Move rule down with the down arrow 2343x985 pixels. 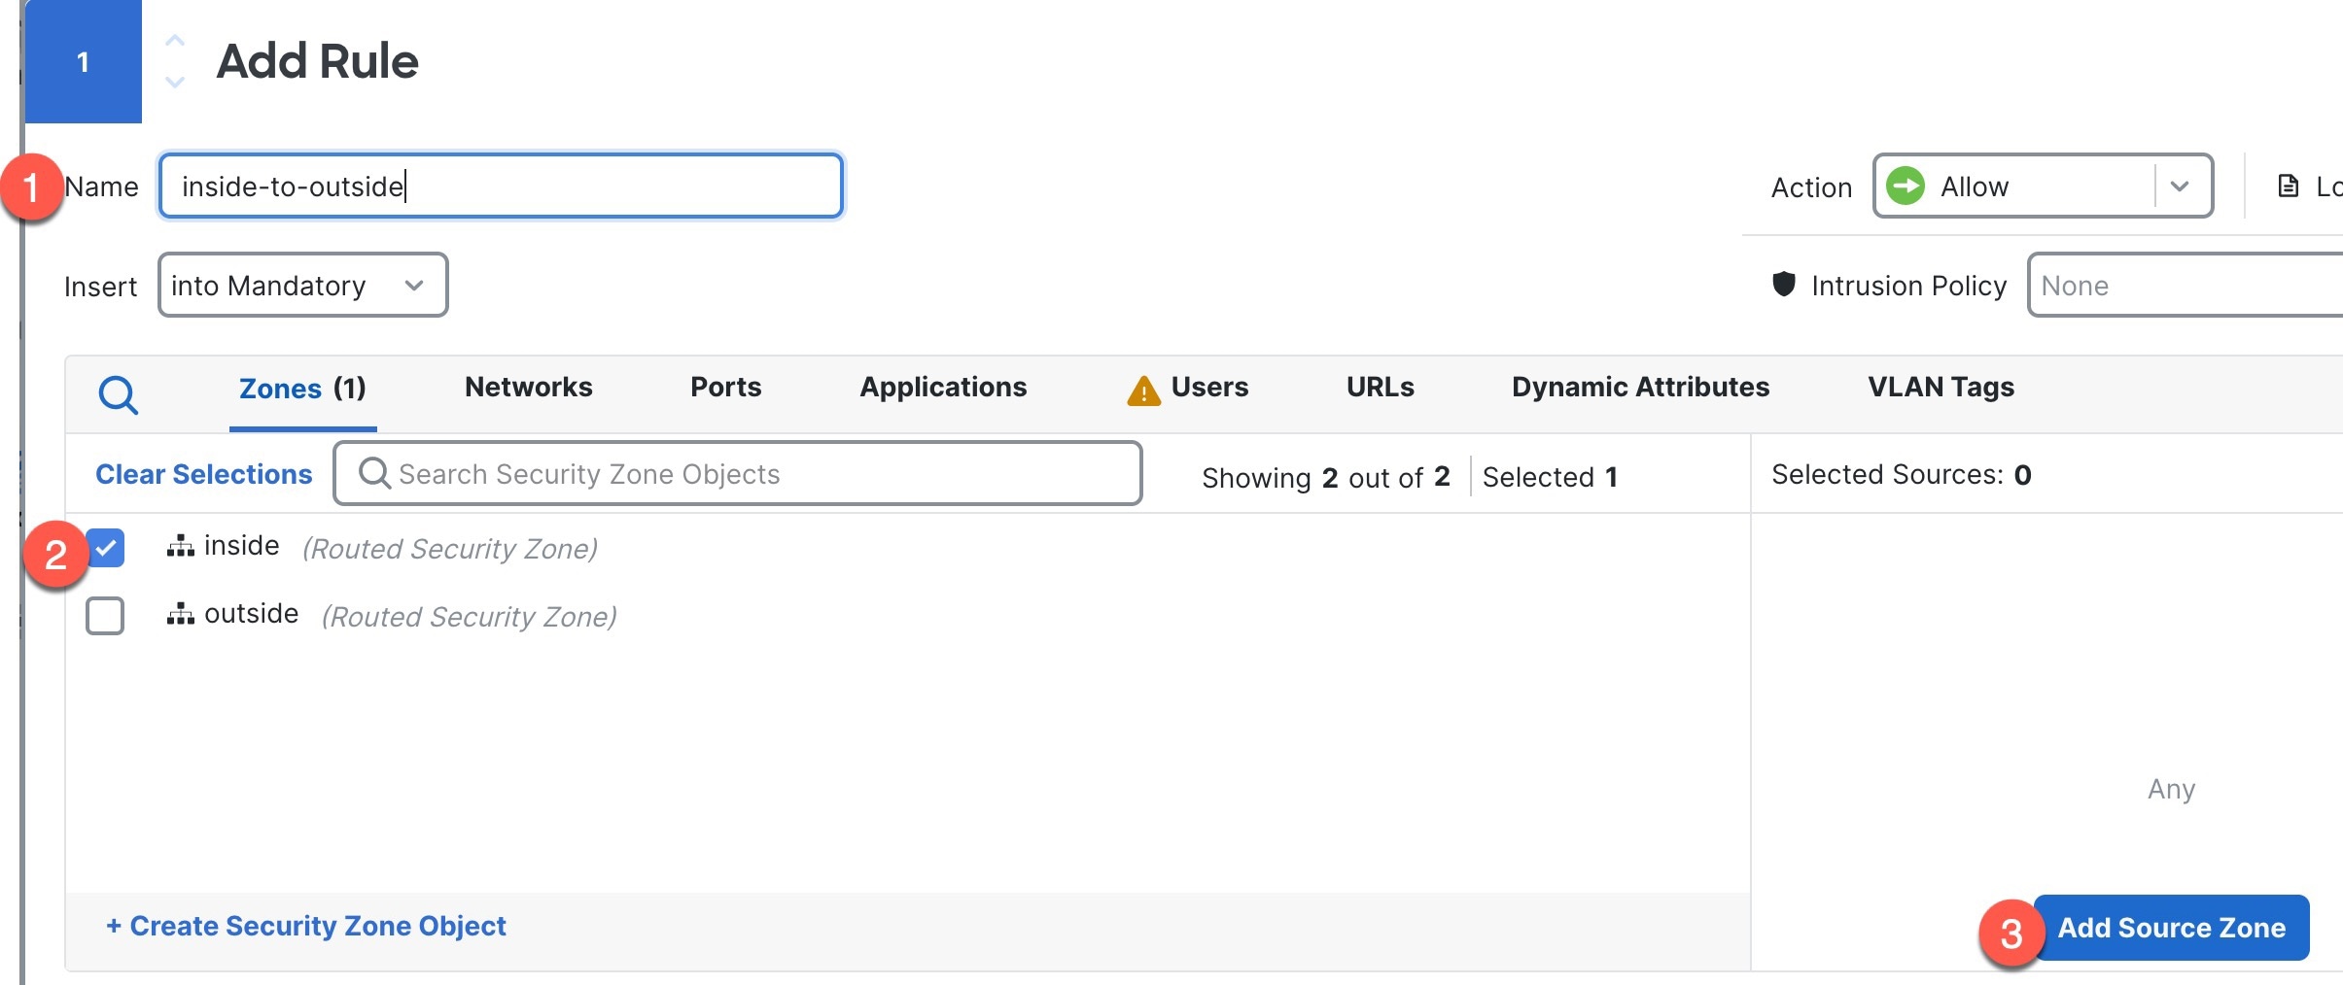[x=175, y=83]
